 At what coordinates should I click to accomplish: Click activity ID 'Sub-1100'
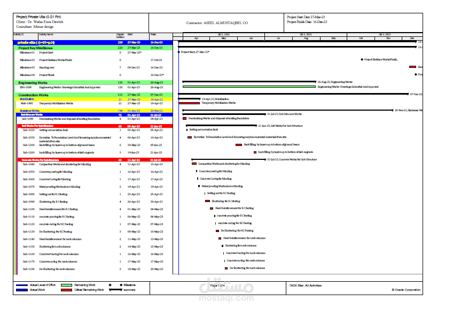click(x=29, y=209)
